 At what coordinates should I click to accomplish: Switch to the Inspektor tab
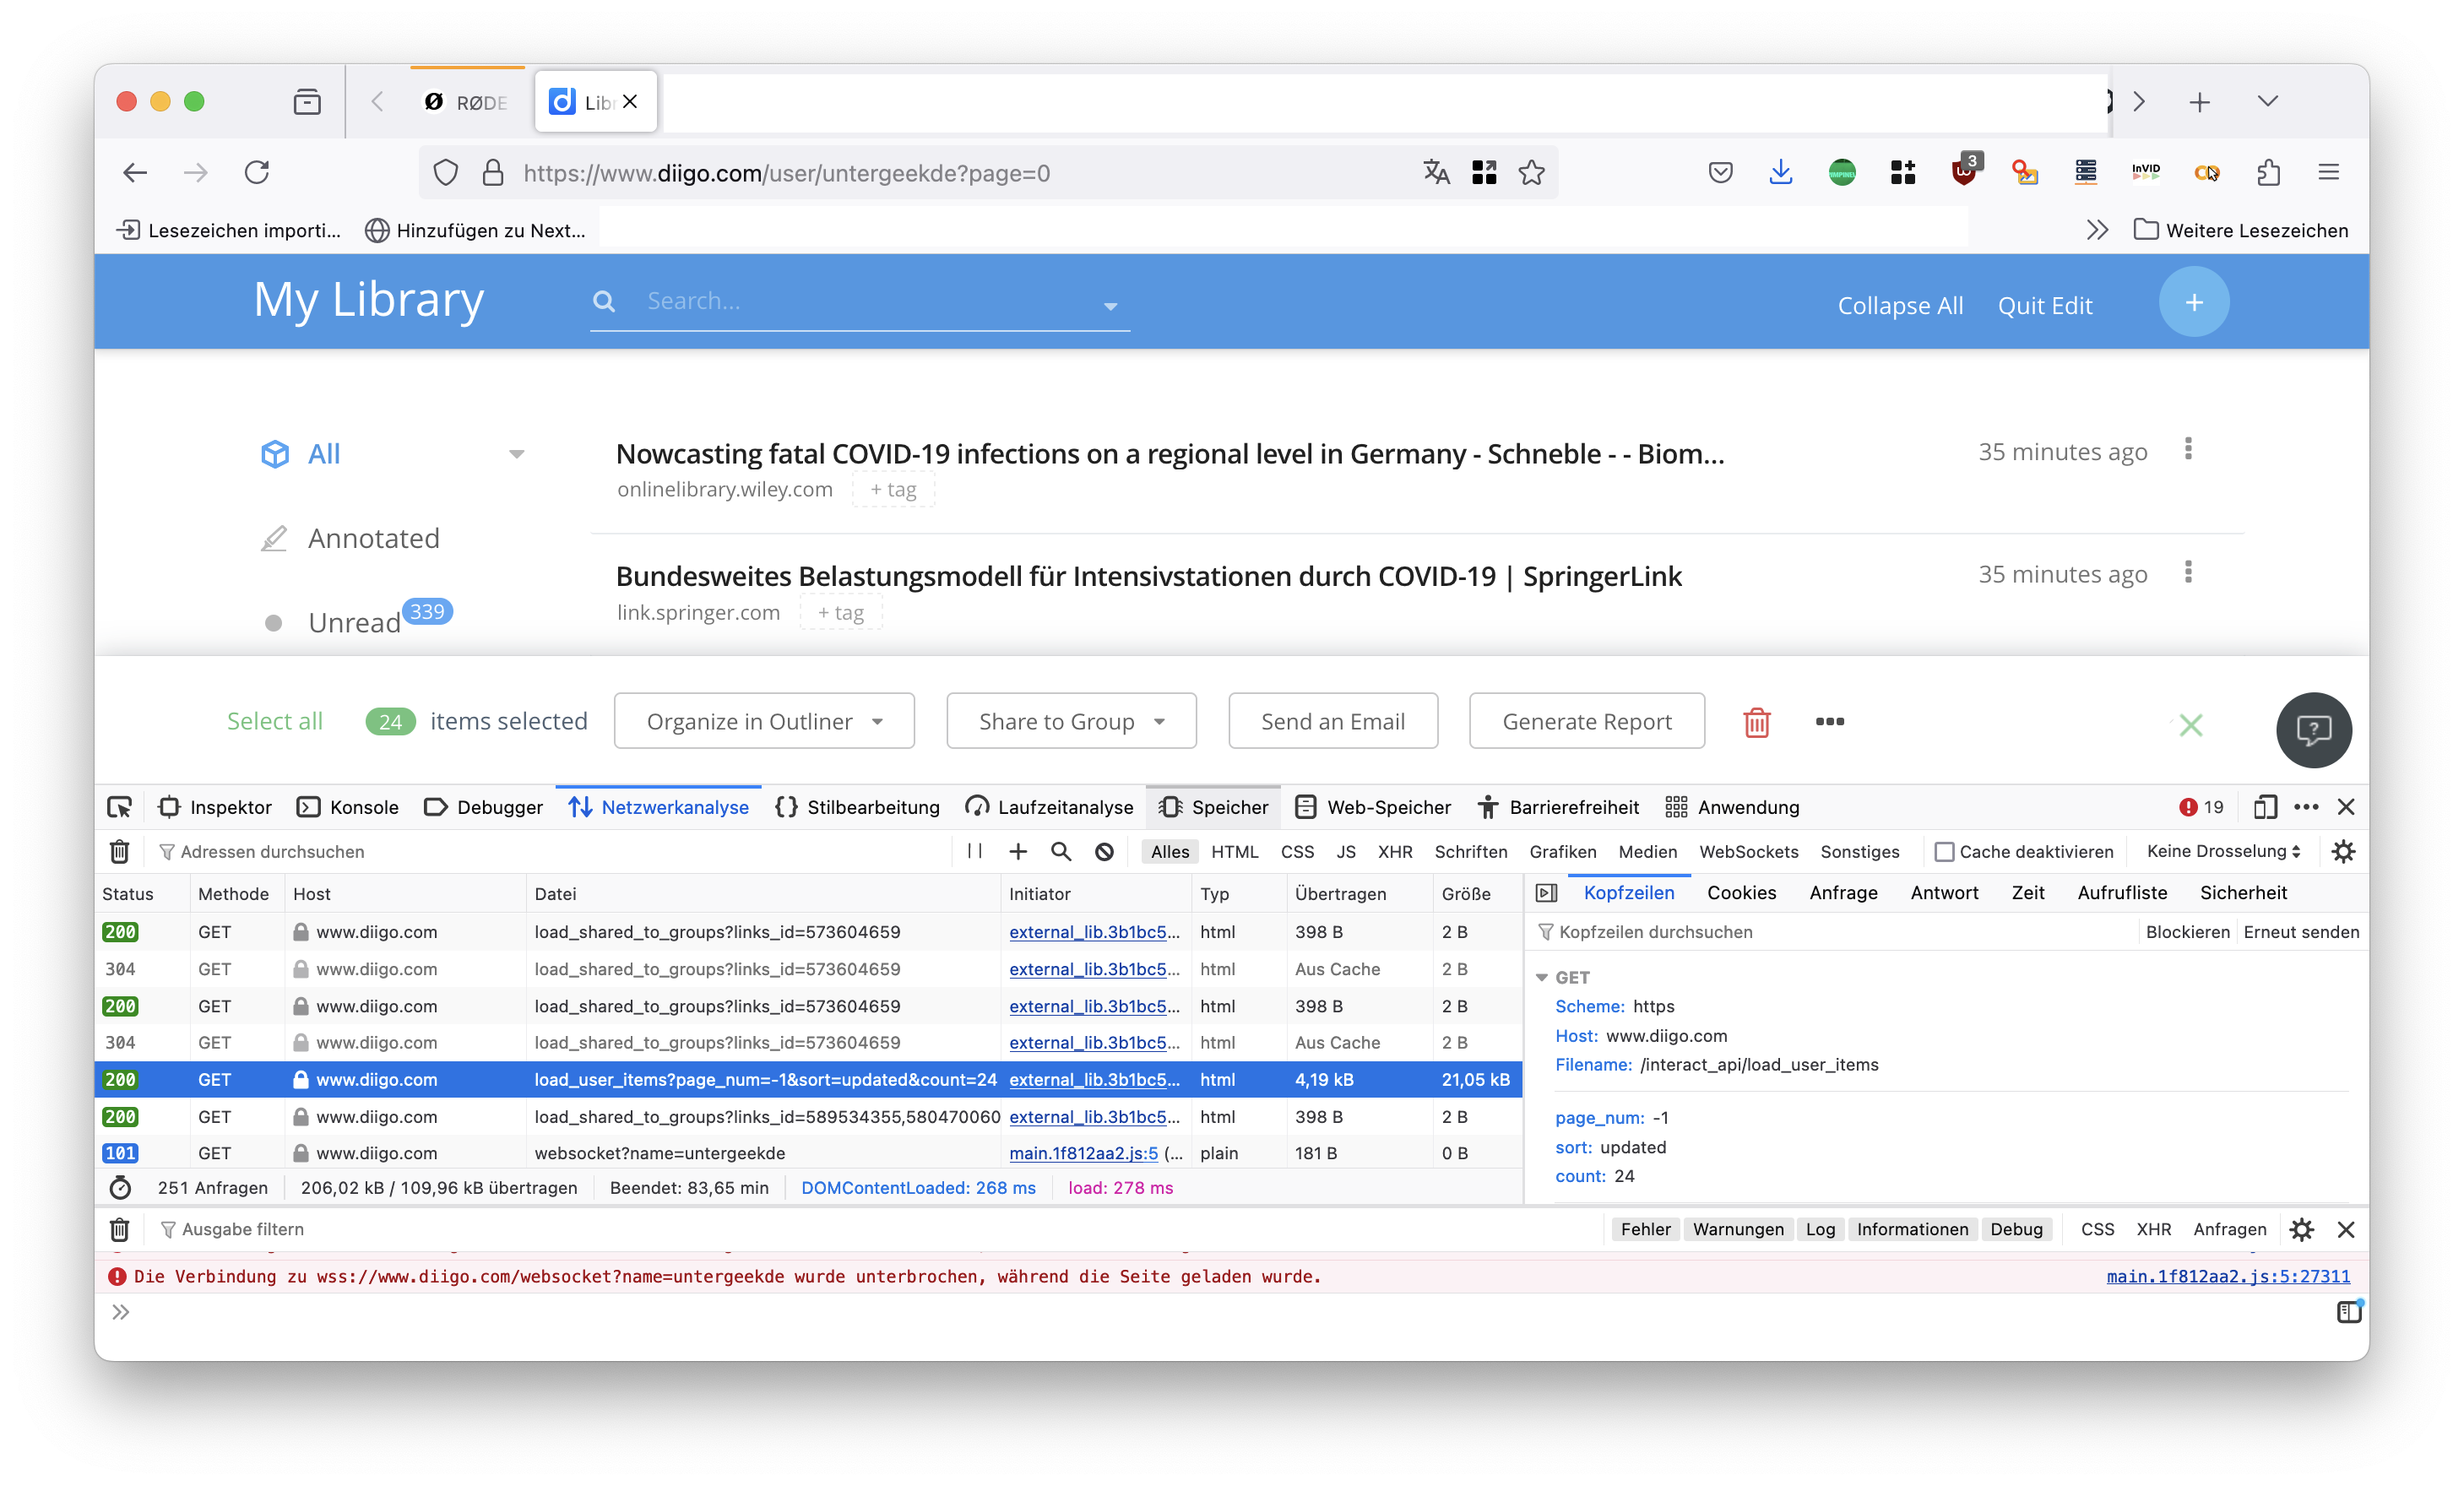pyautogui.click(x=216, y=807)
